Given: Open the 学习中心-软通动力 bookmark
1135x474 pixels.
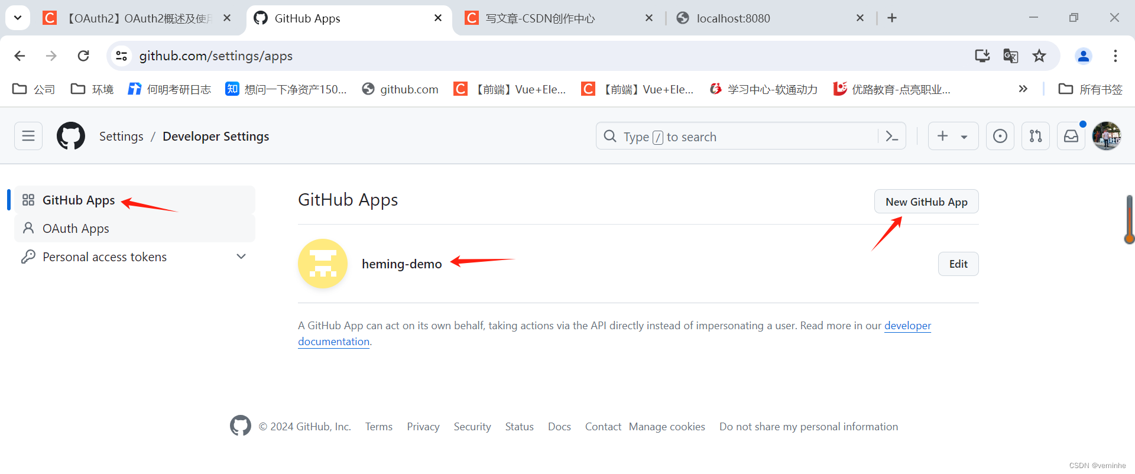Looking at the screenshot, I should (764, 89).
